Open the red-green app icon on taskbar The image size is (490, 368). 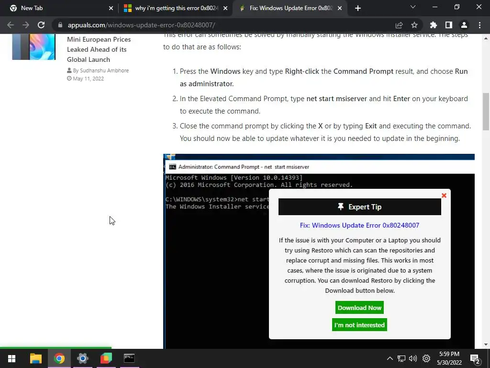(106, 358)
